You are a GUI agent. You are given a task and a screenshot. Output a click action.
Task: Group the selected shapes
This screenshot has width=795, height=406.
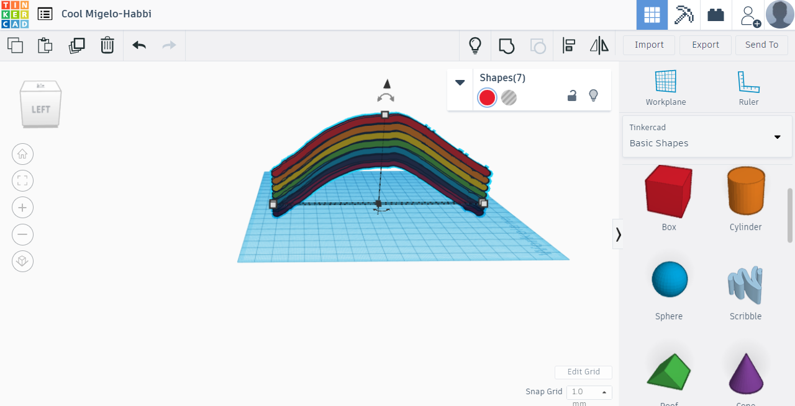507,45
